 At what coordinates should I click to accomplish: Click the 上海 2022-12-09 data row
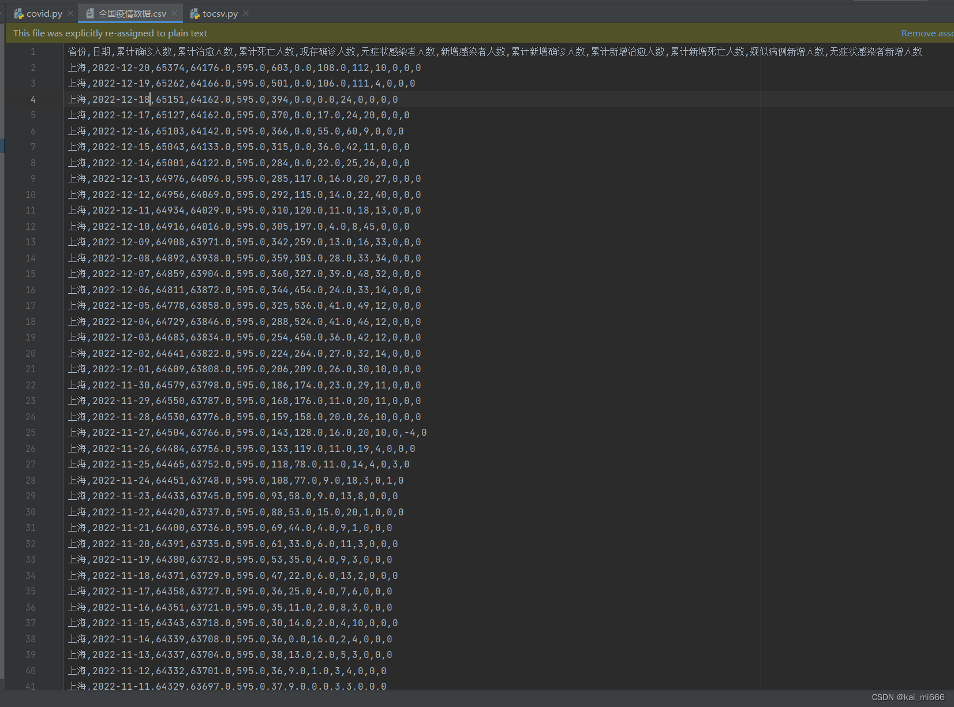coord(244,242)
